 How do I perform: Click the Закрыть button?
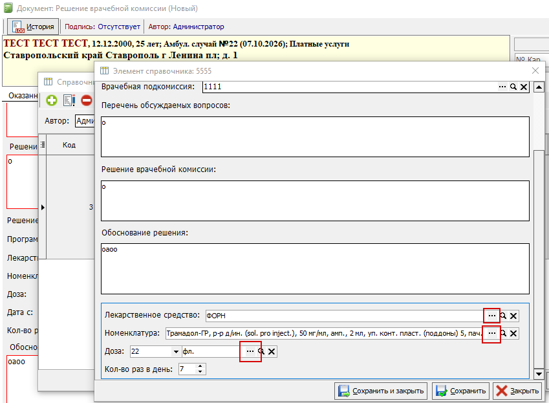(517, 391)
